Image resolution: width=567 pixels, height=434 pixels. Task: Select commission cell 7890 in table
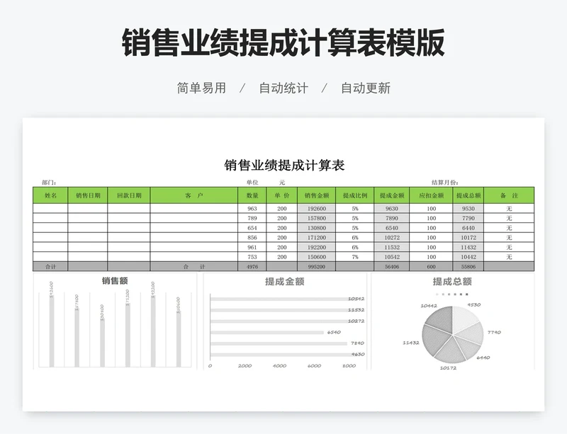click(x=392, y=218)
